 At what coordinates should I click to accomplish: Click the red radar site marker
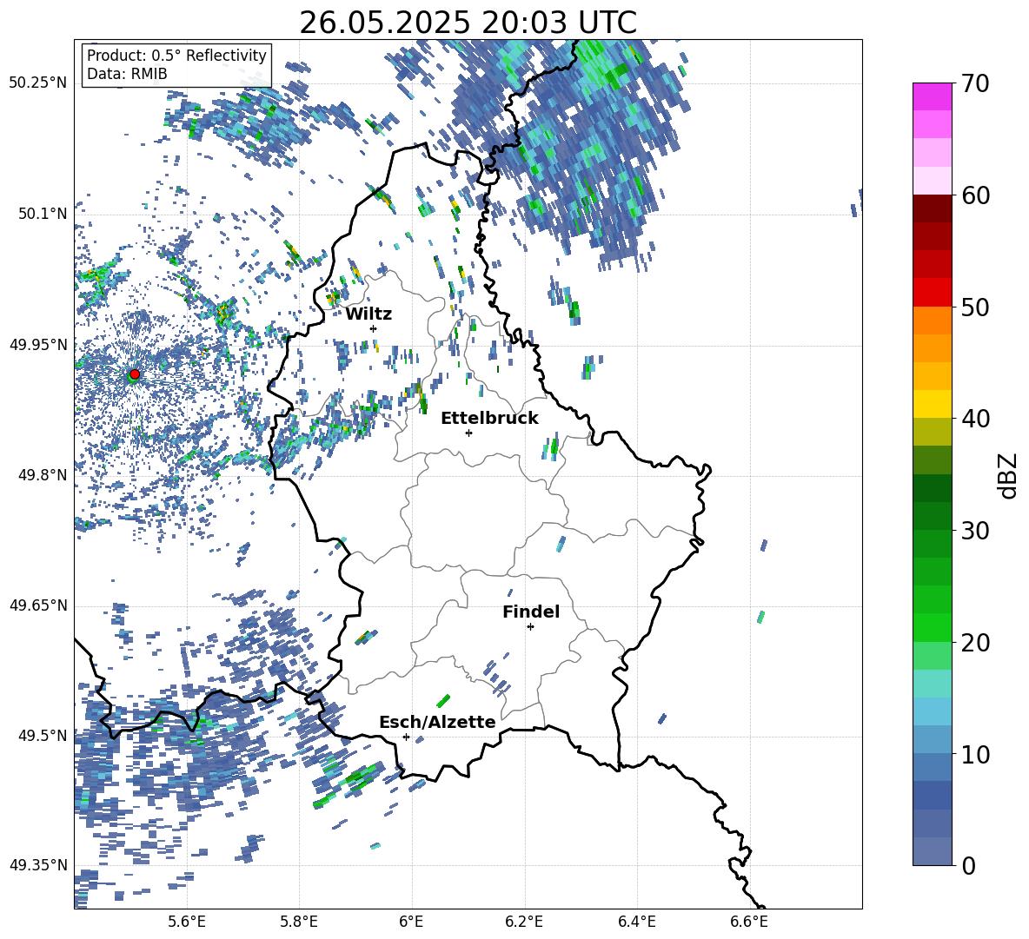tap(135, 374)
